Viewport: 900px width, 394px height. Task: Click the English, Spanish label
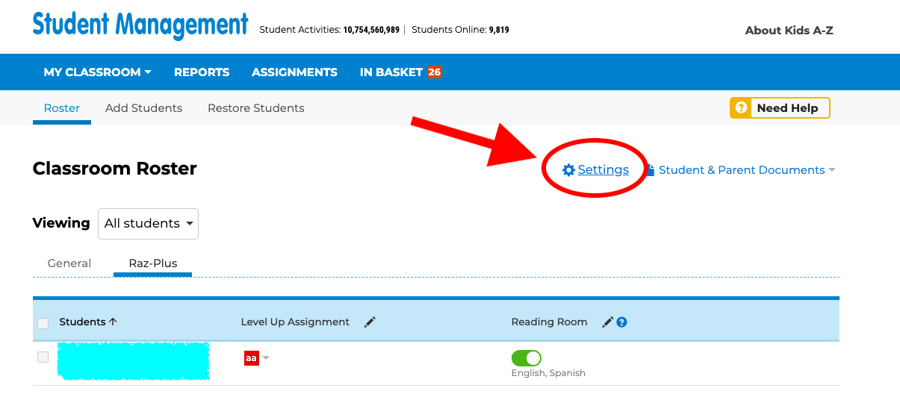[548, 373]
